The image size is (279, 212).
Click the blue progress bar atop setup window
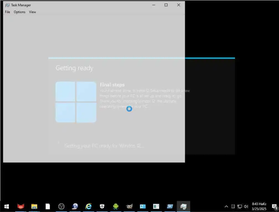tap(142, 58)
